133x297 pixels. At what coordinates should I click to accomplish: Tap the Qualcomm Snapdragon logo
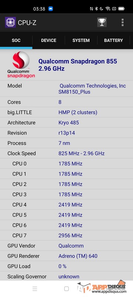21,65
